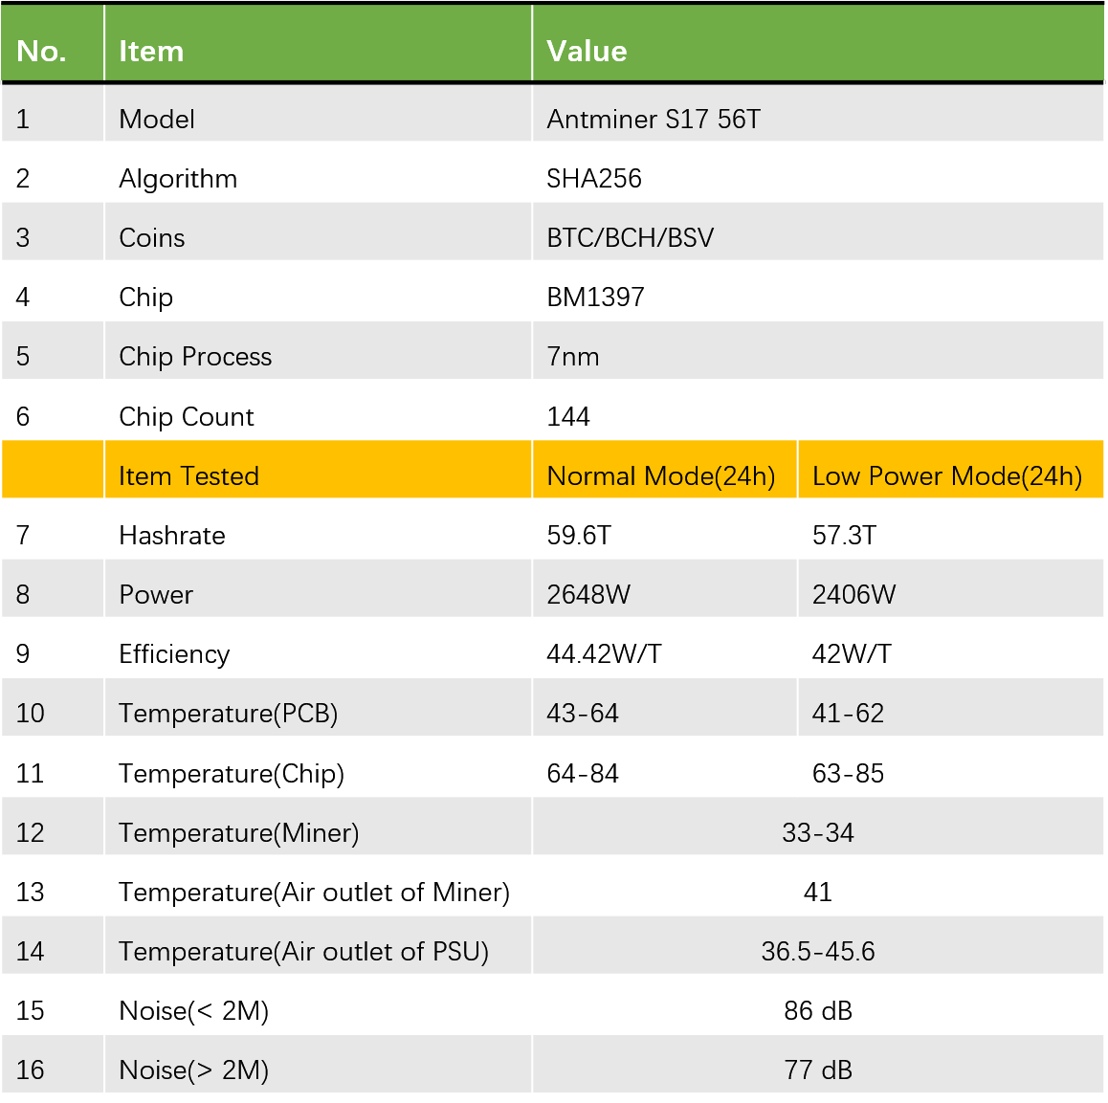1108x1103 pixels.
Task: Select the '36.5-45.6' PSU outlet value
Action: 818,952
